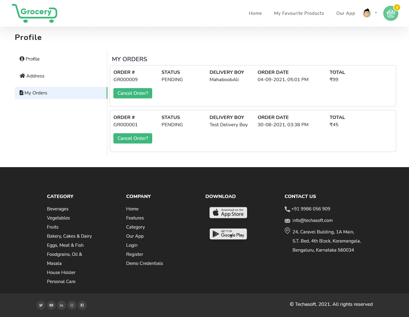Click the order date 30-08-2021, 03:38 PM
The image size is (409, 317).
(x=283, y=125)
